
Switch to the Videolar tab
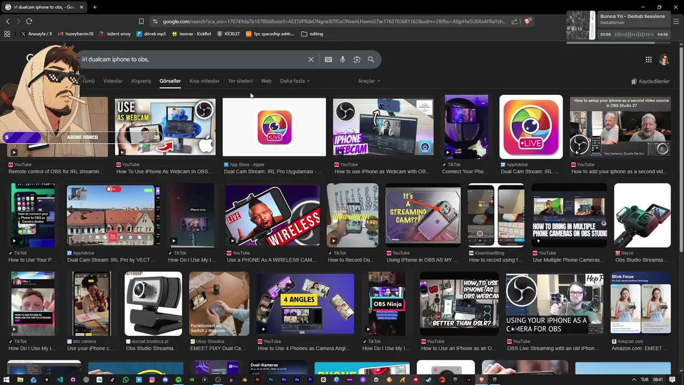113,81
